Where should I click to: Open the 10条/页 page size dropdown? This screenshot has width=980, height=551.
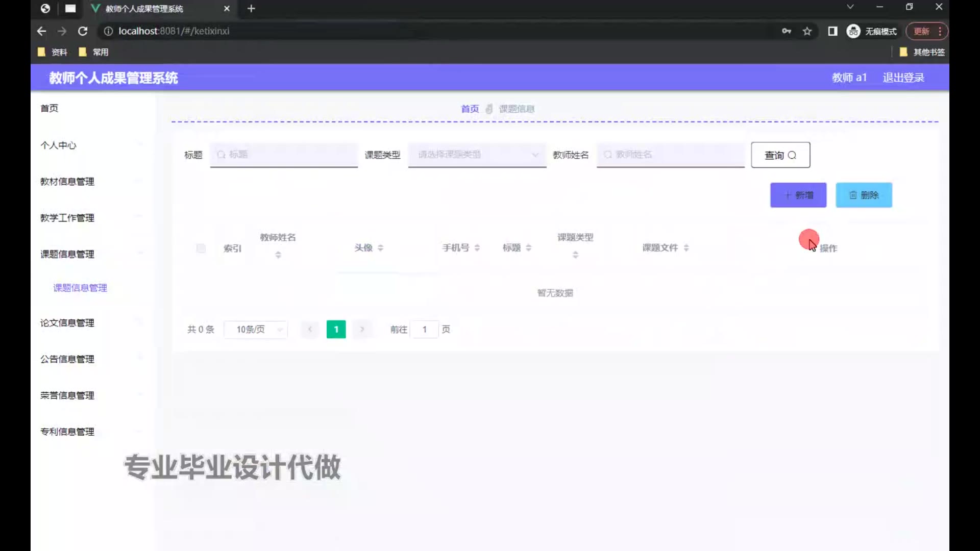coord(256,330)
